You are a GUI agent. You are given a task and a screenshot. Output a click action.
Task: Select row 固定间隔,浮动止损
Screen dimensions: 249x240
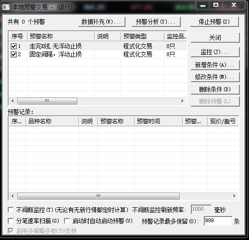point(98,54)
